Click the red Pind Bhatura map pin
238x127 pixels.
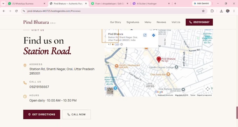pyautogui.click(x=159, y=60)
